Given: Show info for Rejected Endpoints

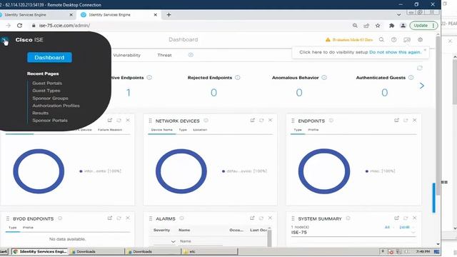Looking at the screenshot, I should coord(238,78).
